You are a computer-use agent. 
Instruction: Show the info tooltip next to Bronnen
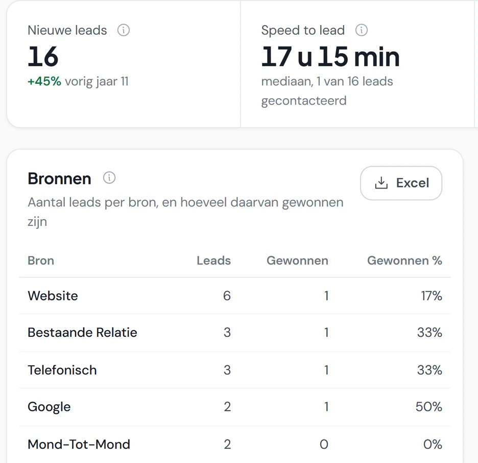(x=109, y=177)
